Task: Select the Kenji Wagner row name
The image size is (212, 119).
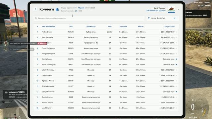Action: [x=47, y=59]
